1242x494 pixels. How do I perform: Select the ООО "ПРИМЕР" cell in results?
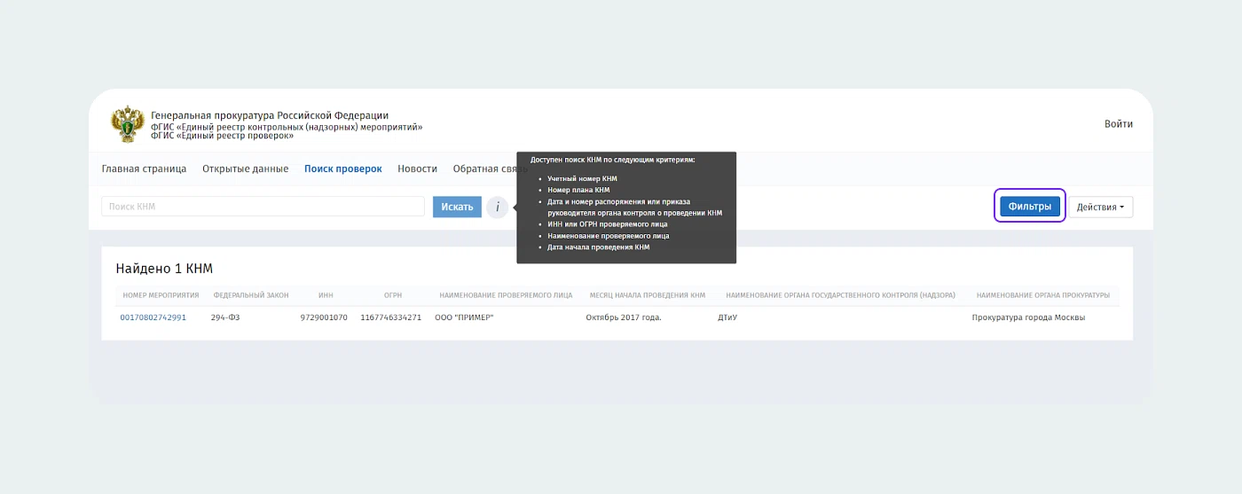(464, 318)
